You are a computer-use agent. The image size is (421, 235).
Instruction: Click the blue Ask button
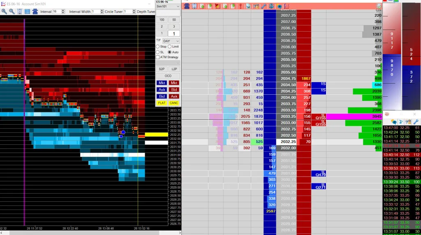[x=162, y=90]
